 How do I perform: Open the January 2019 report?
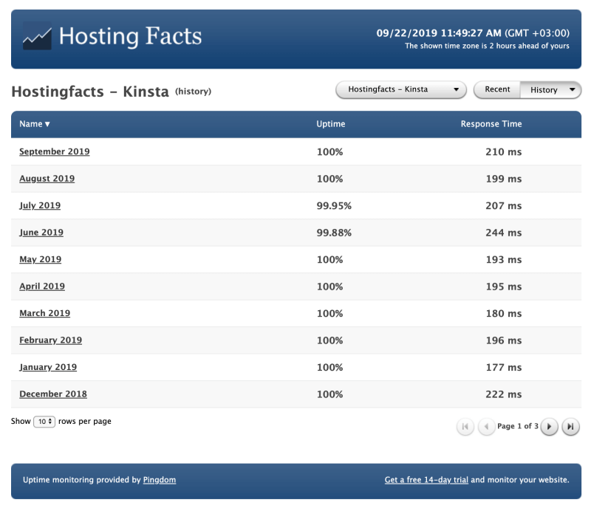48,367
